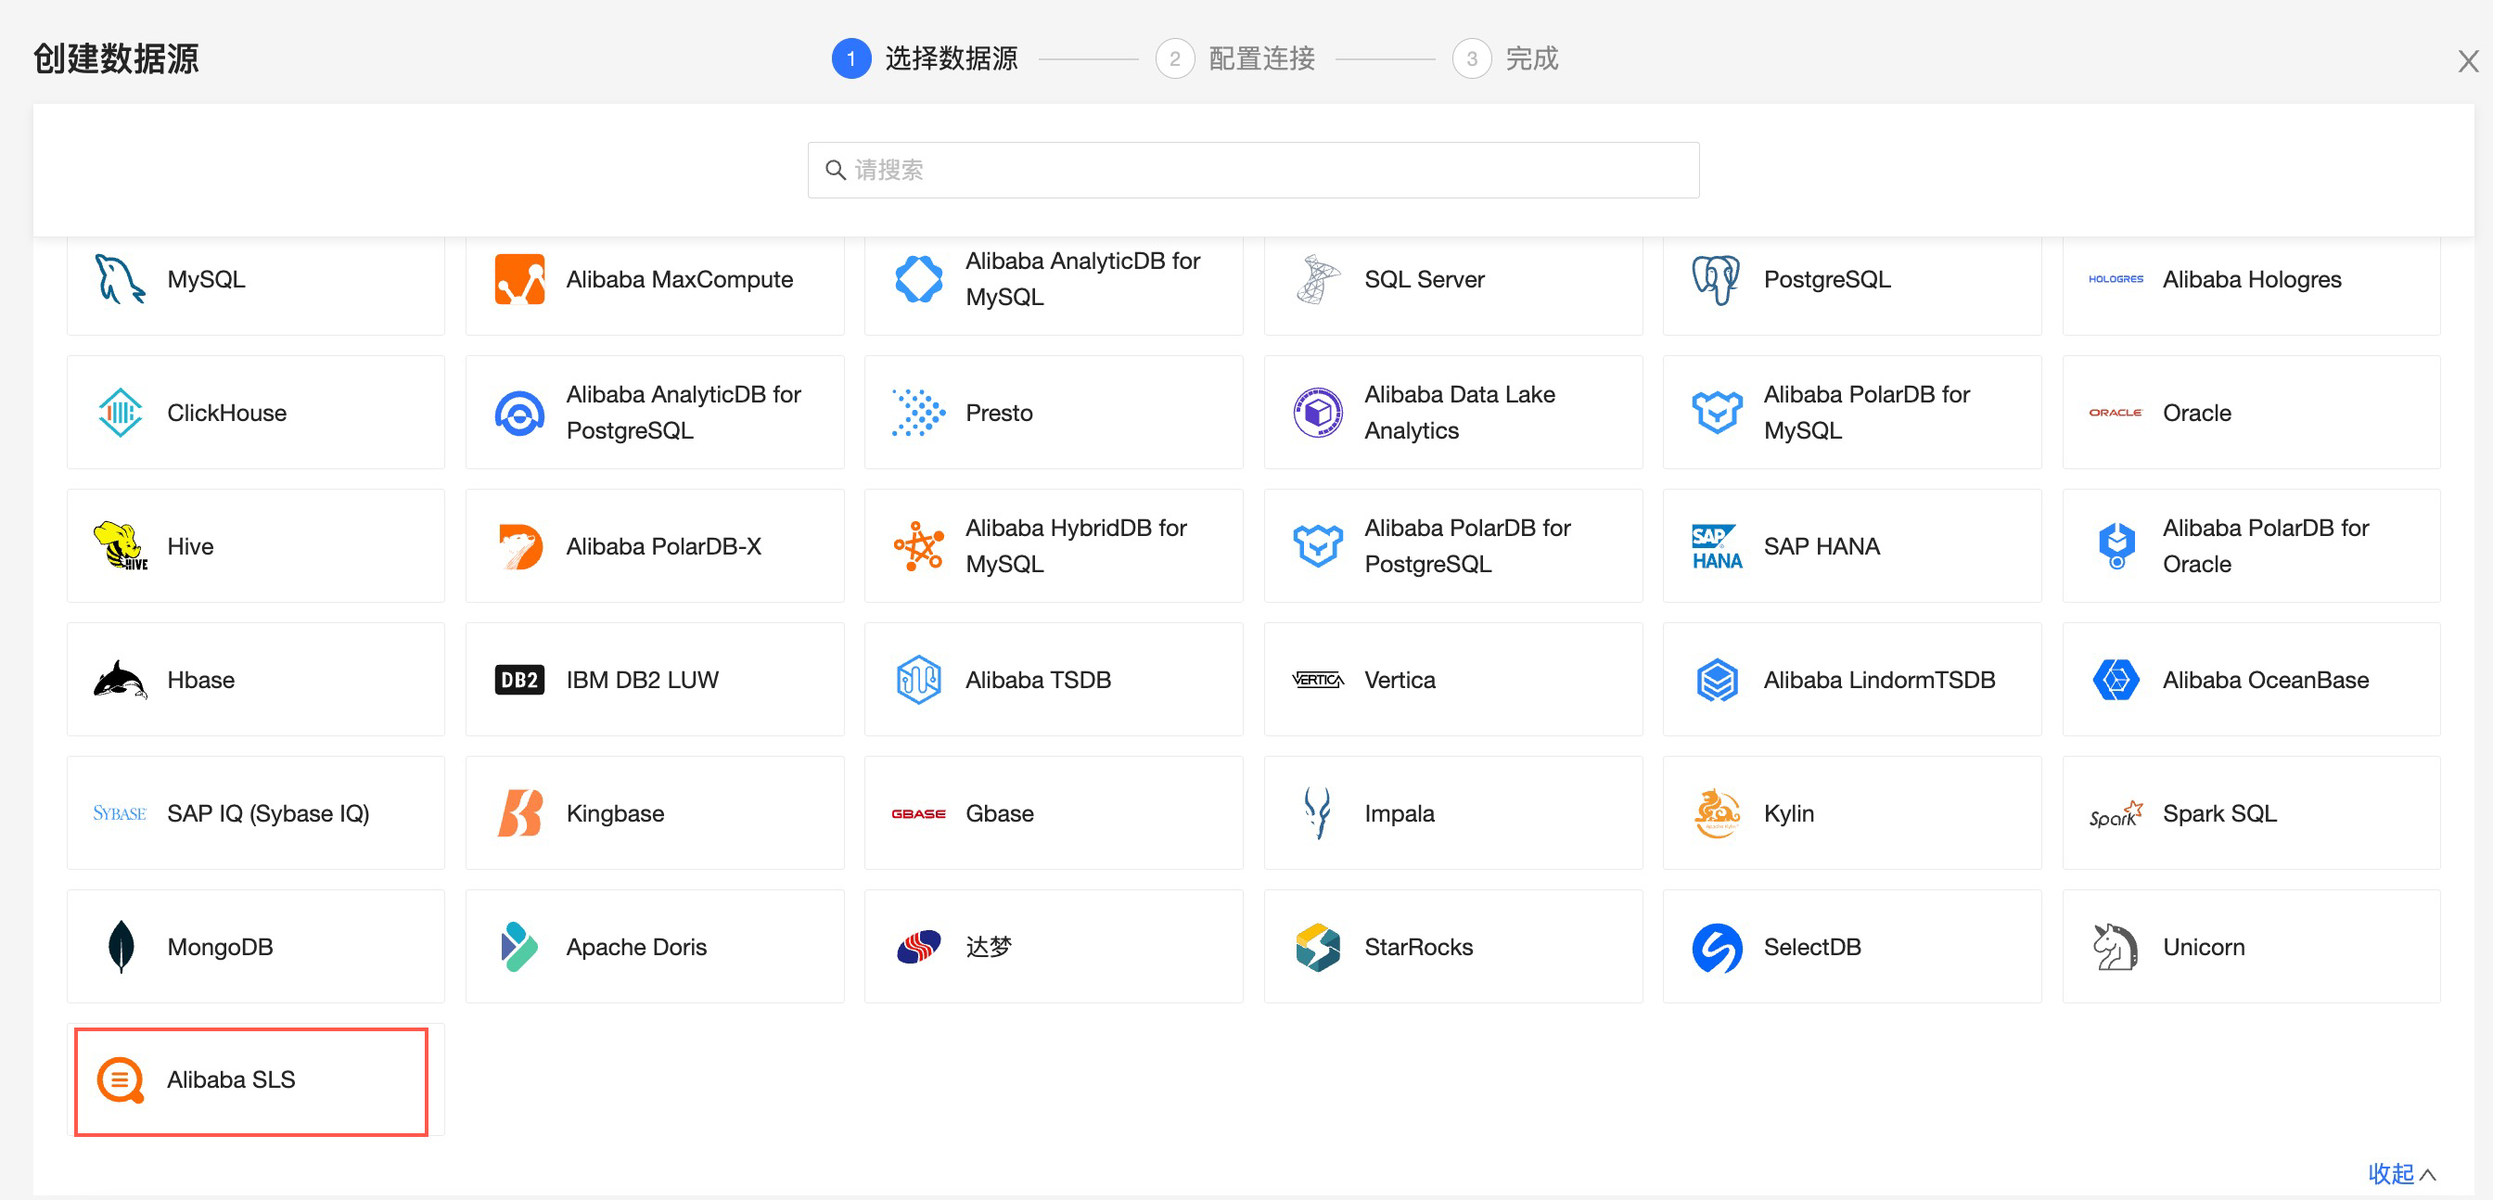This screenshot has width=2493, height=1200.
Task: Go to step 完成
Action: (1506, 58)
